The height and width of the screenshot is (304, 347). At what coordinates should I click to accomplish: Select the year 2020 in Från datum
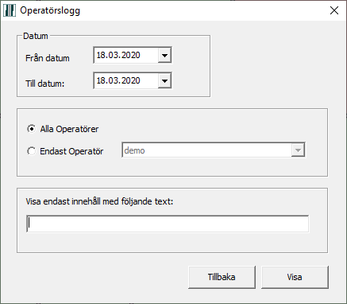pos(129,55)
